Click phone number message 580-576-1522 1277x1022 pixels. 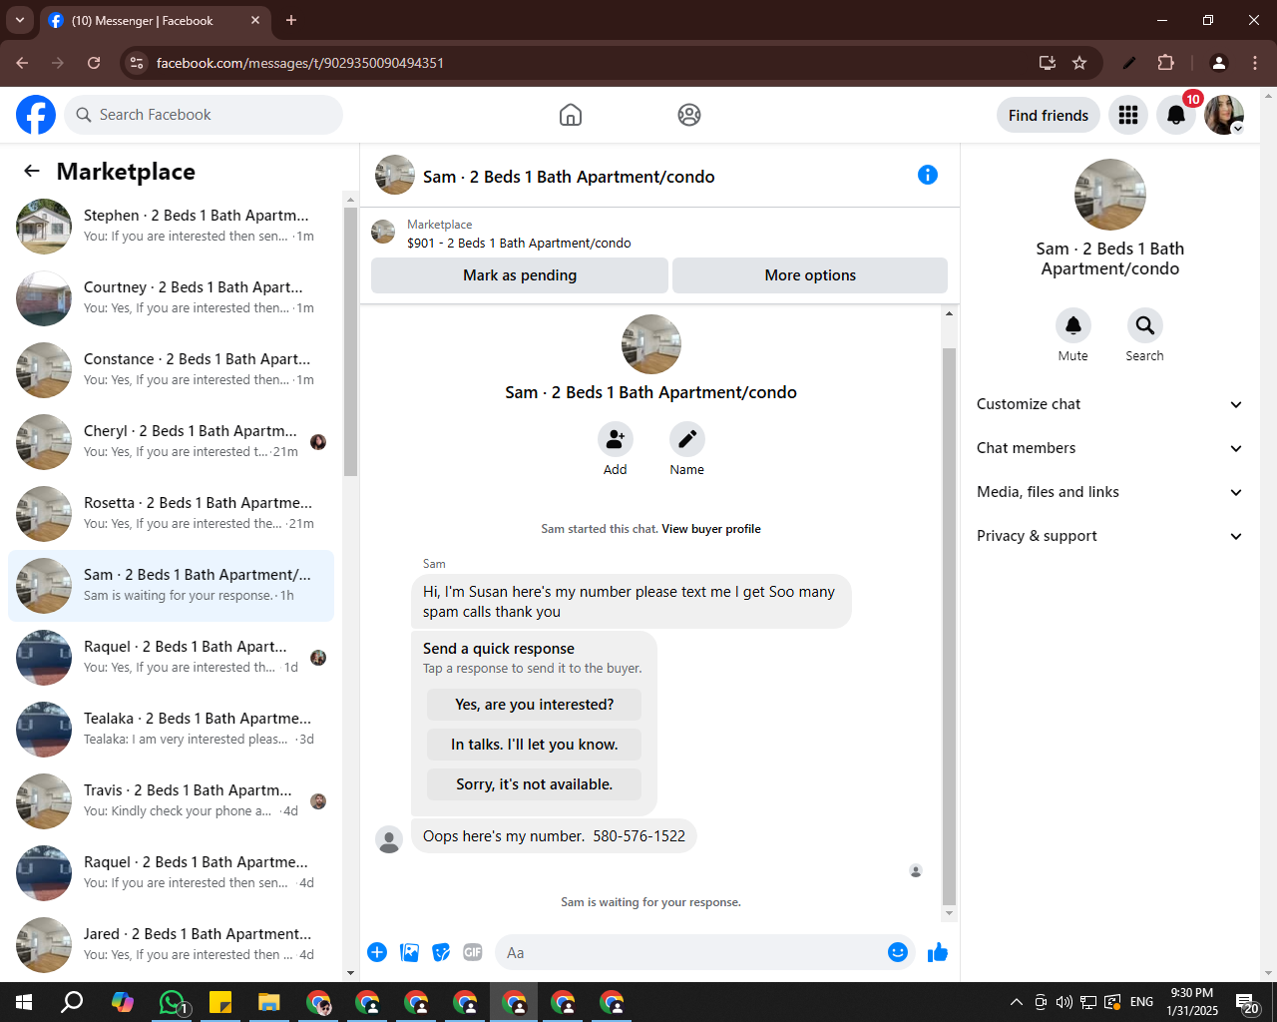coord(554,836)
